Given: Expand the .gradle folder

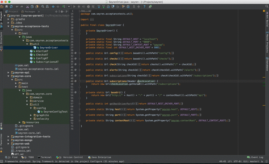Looking at the screenshot, I should [x=8, y=19].
